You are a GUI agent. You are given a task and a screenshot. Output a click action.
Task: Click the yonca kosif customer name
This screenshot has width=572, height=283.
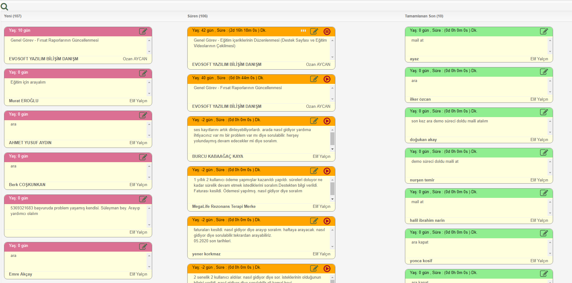[421, 261]
